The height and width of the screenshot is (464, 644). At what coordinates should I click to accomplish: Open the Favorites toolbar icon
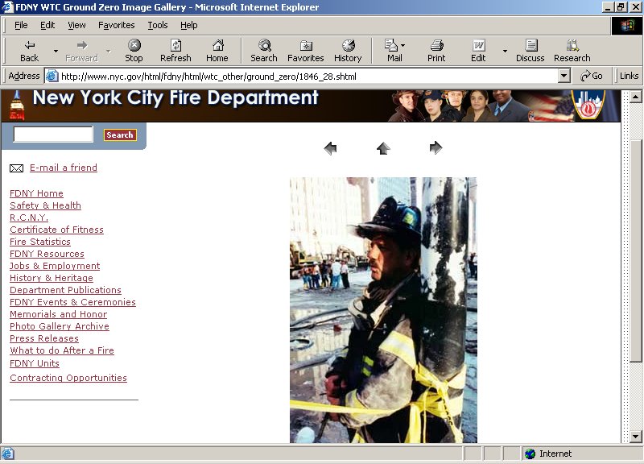305,50
